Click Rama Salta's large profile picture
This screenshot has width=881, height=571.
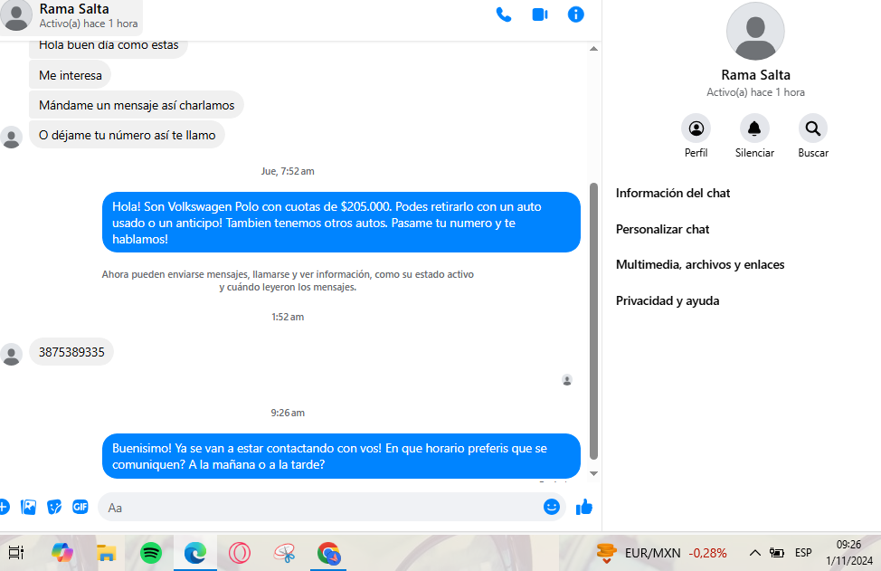pyautogui.click(x=755, y=31)
